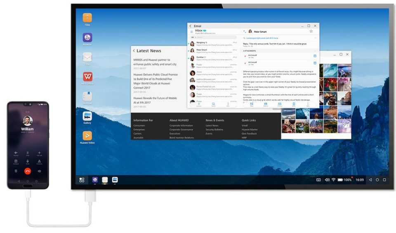Image resolution: width=396 pixels, height=233 pixels.
Task: Open the app launcher grid in taskbar
Action: (x=82, y=180)
